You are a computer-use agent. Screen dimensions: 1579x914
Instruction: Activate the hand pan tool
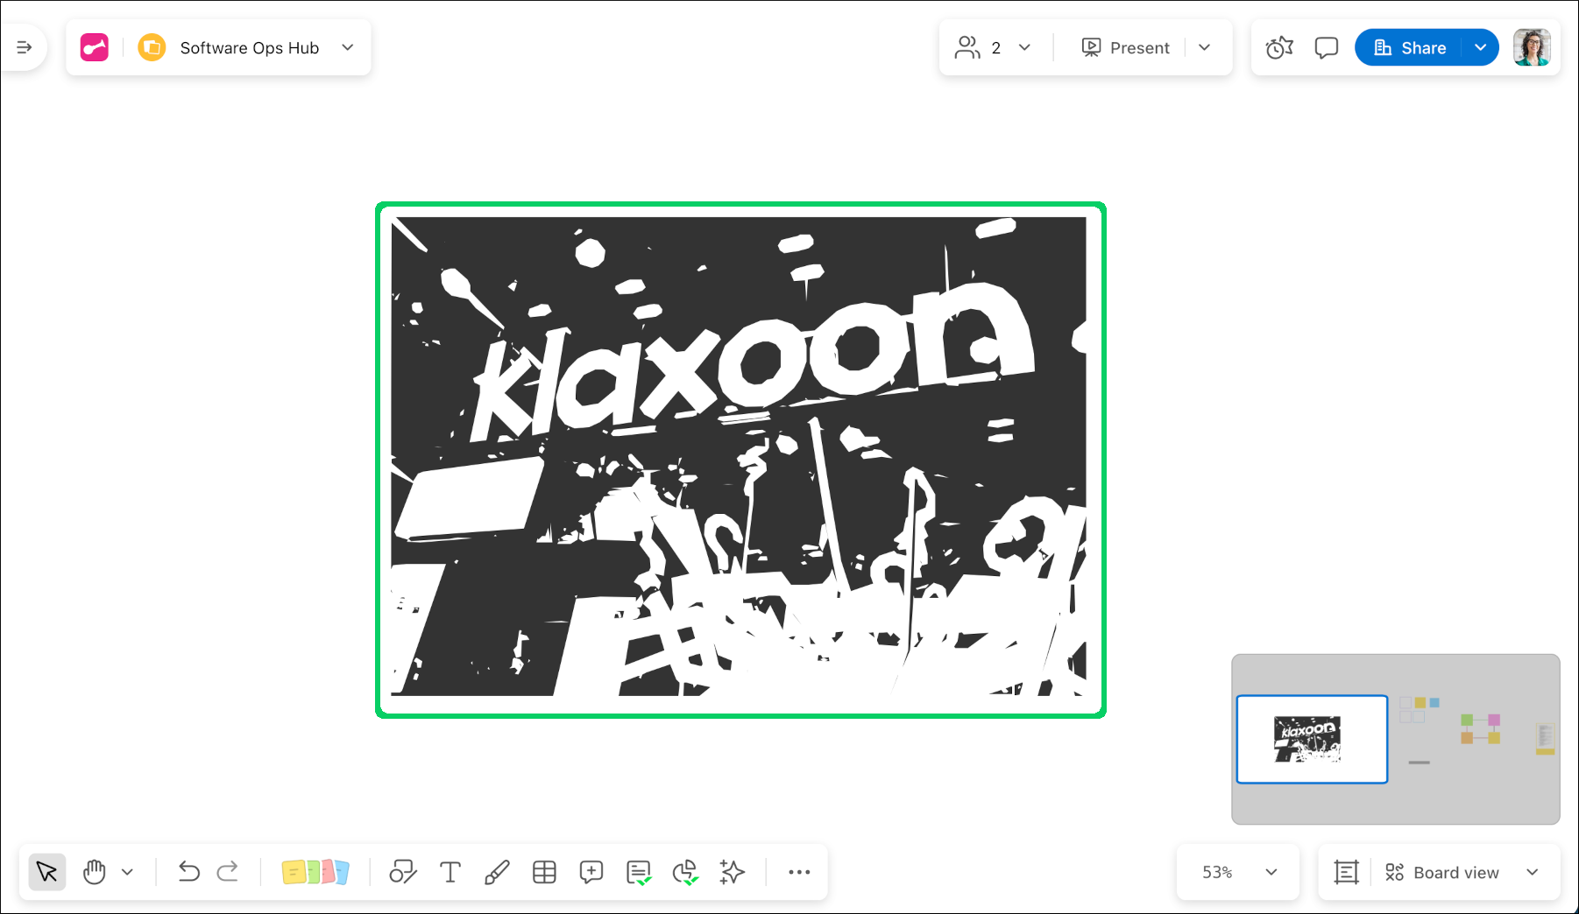coord(95,872)
